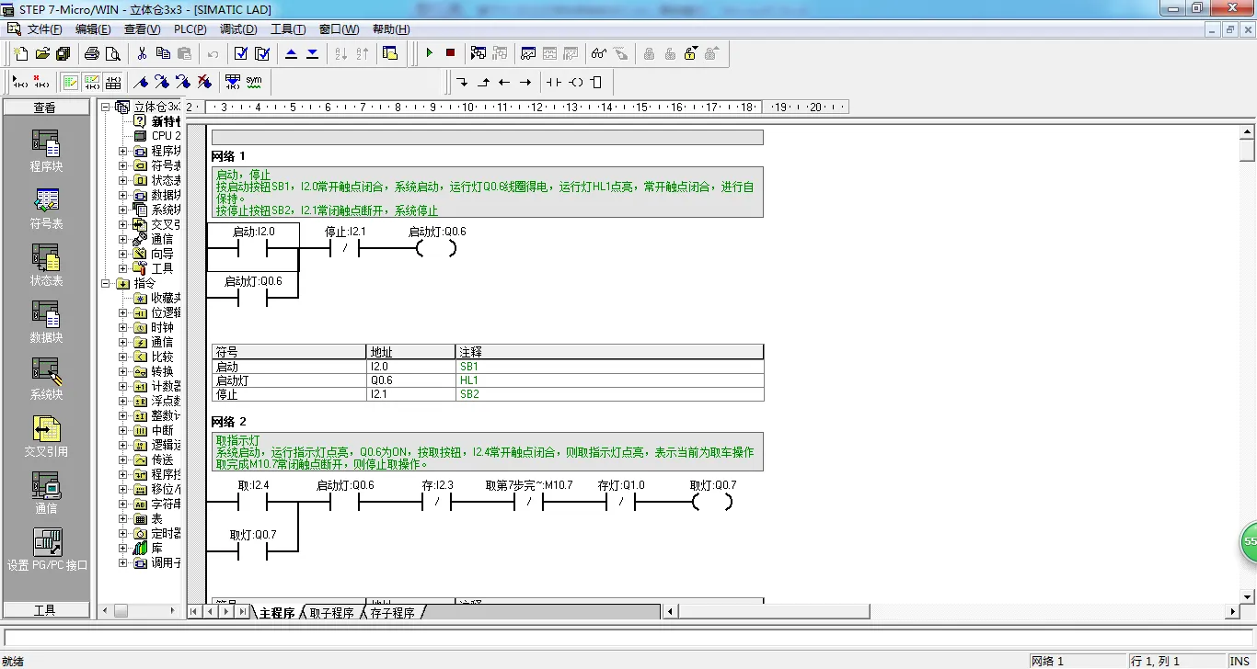Clear all bookmarks with the crossed-flag icon

204,82
